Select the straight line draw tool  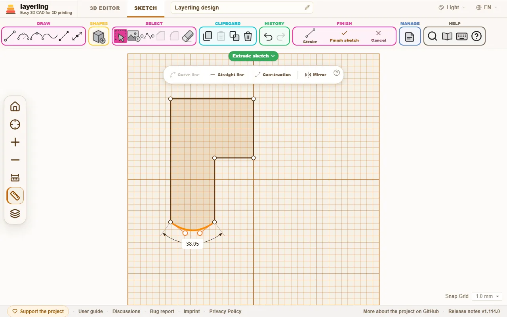[x=10, y=36]
